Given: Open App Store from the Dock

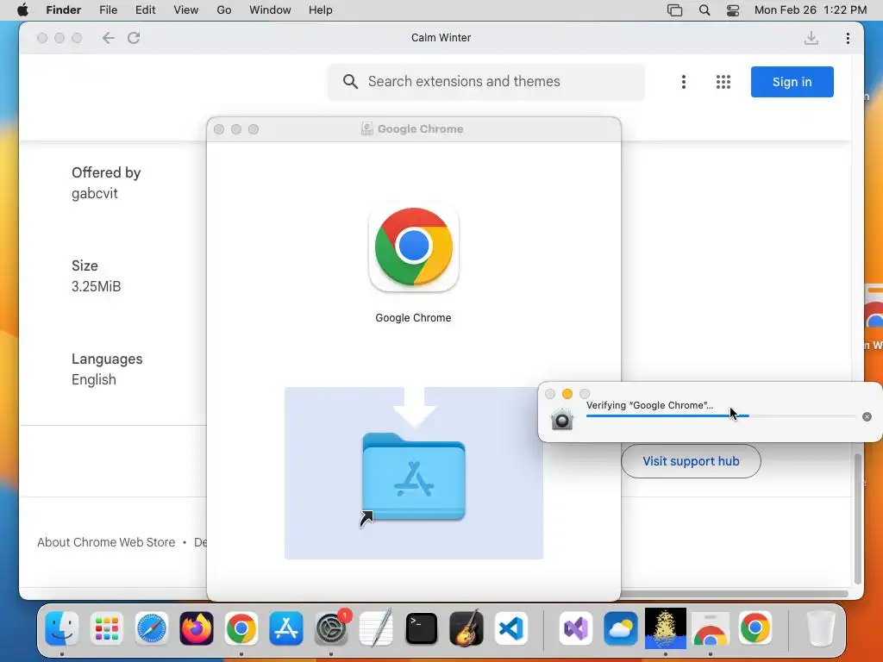Looking at the screenshot, I should click(x=286, y=628).
